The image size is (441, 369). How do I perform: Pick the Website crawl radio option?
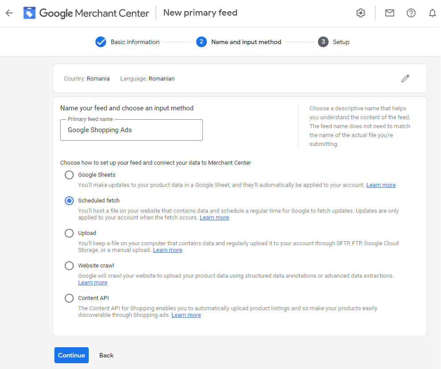(x=69, y=266)
